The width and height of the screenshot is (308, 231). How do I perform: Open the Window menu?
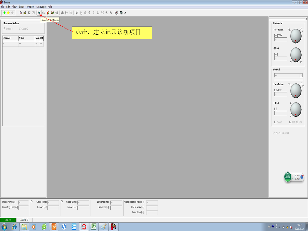30,7
